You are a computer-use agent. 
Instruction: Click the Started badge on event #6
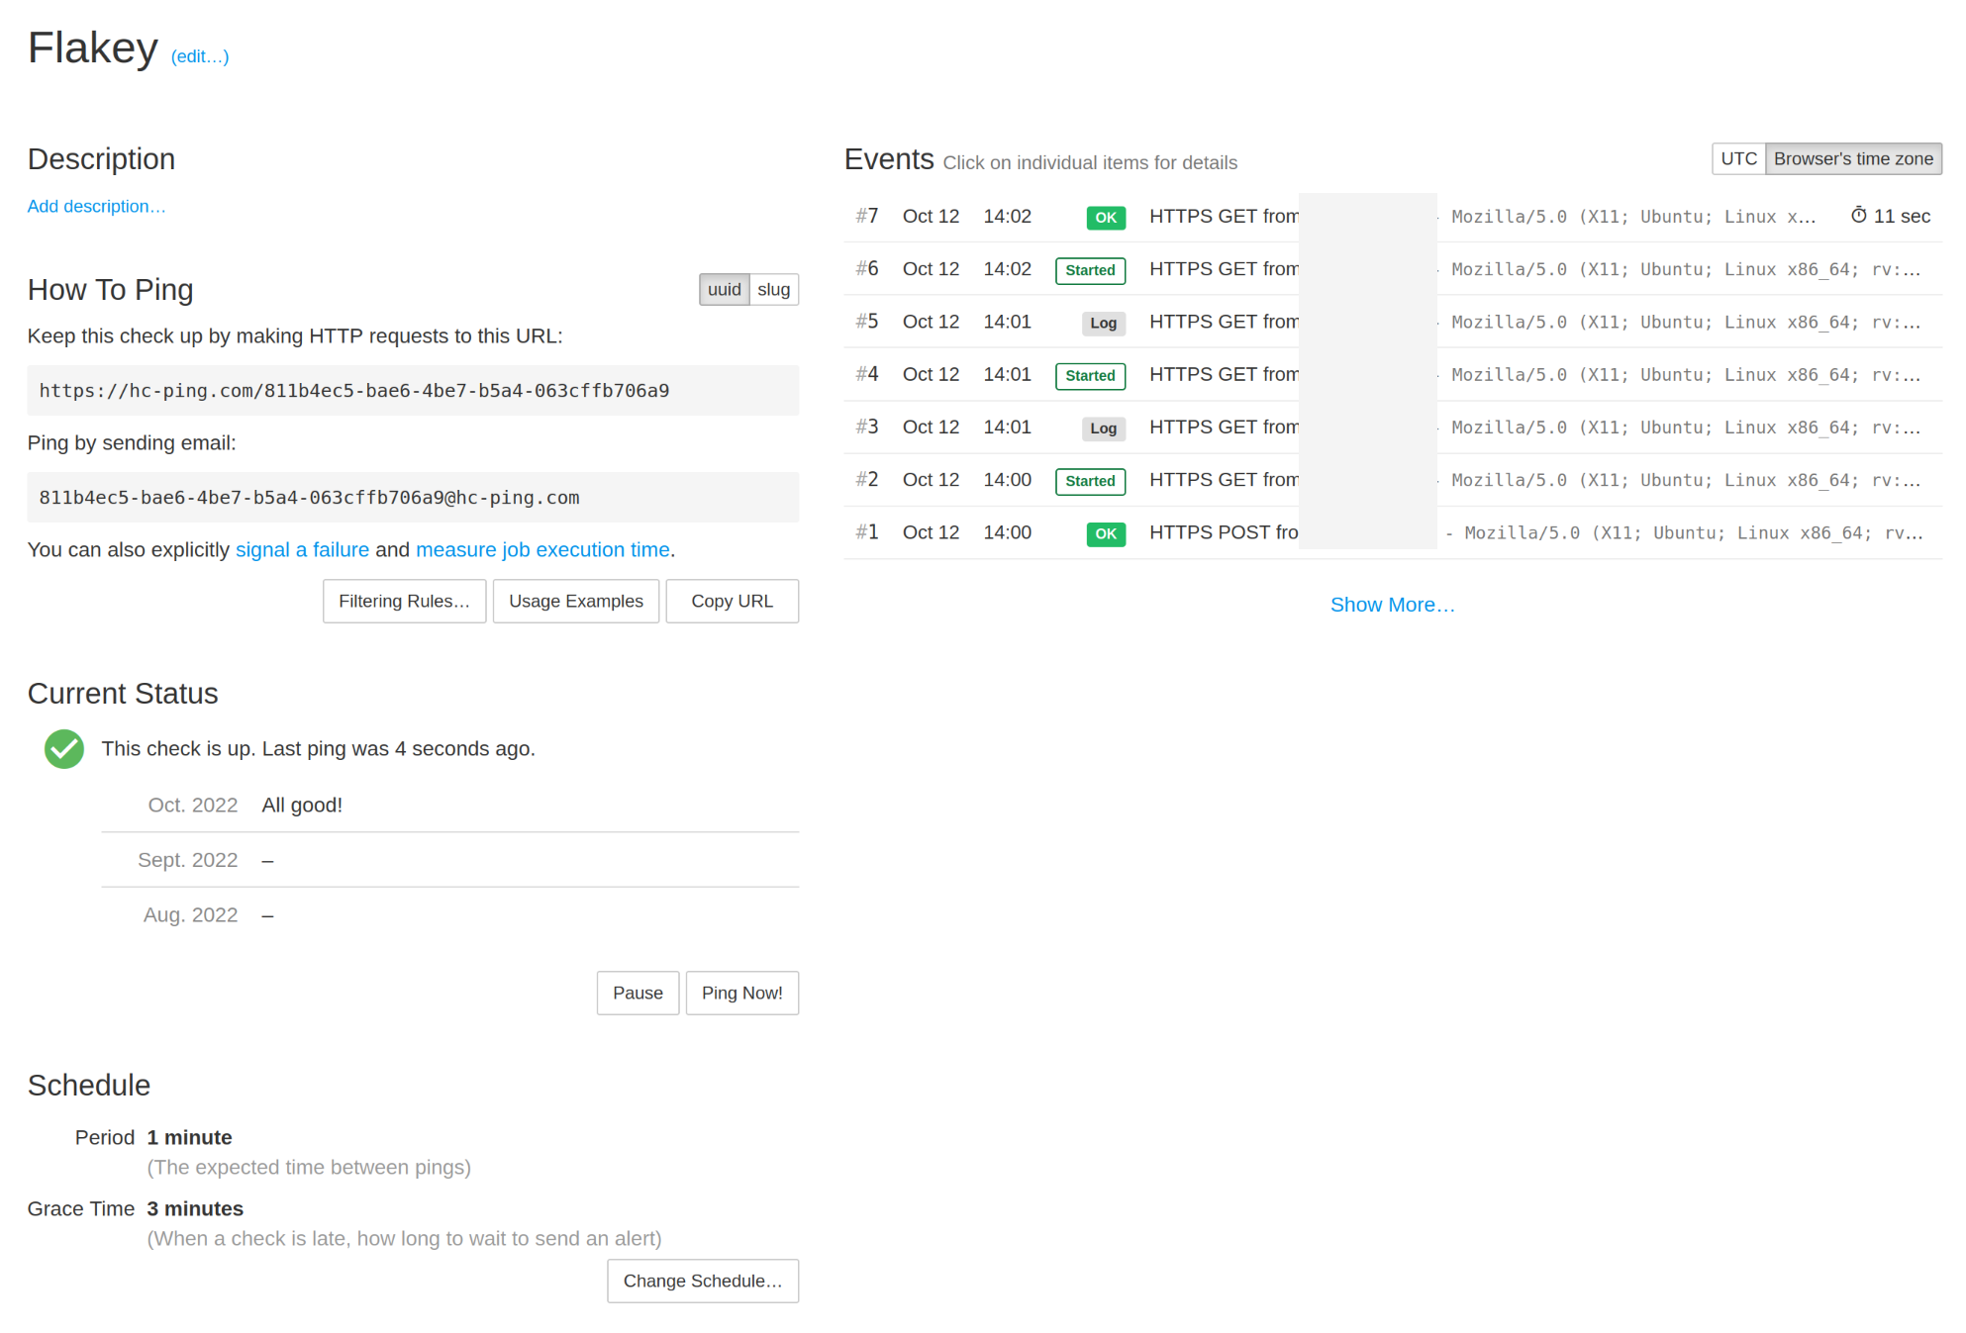point(1090,270)
